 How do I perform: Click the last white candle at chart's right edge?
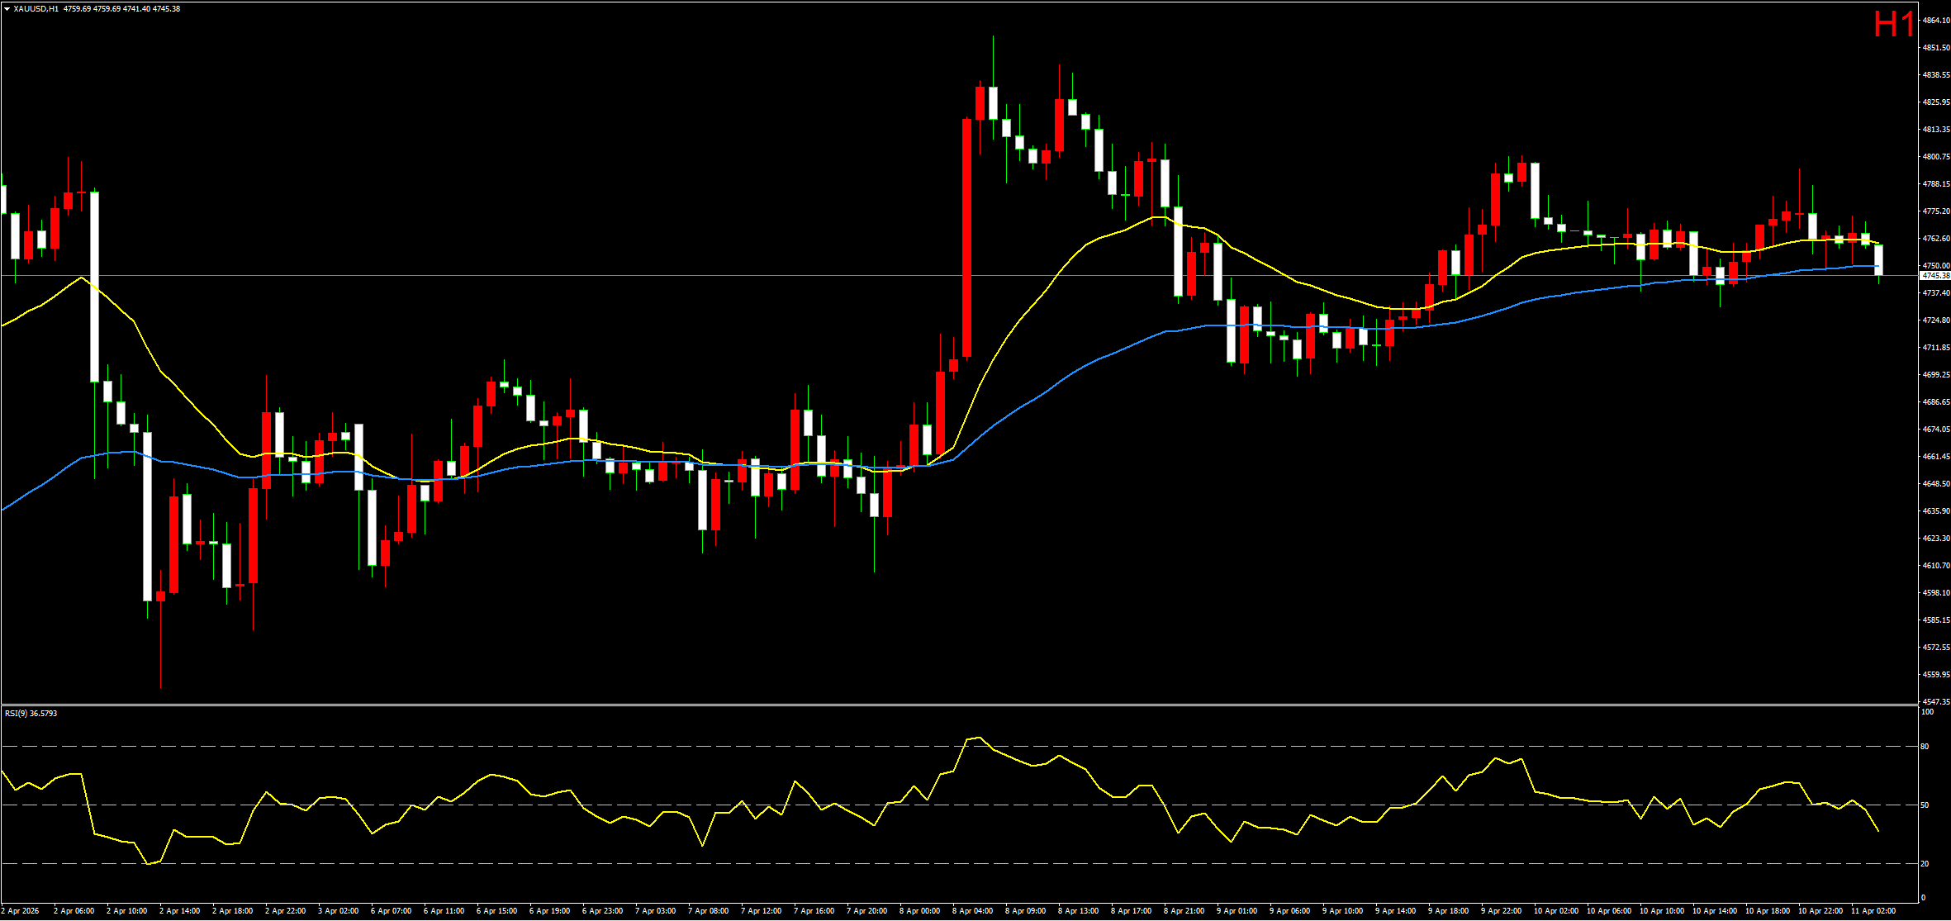[x=1878, y=259]
